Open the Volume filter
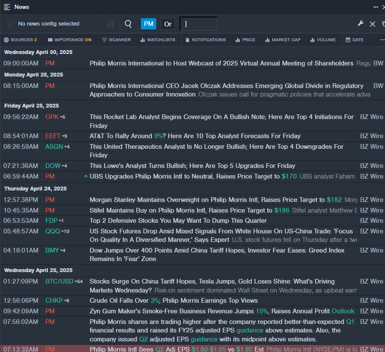The width and height of the screenshot is (385, 352). click(x=323, y=40)
